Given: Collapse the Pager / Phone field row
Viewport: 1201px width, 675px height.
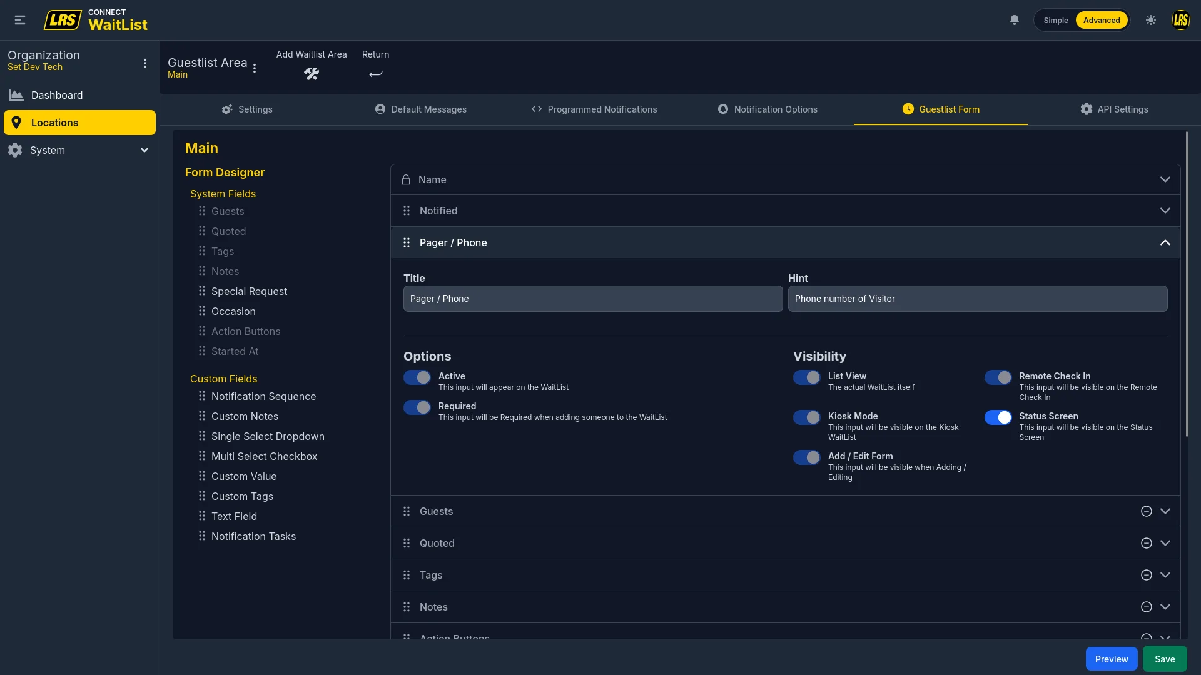Looking at the screenshot, I should 1165,242.
